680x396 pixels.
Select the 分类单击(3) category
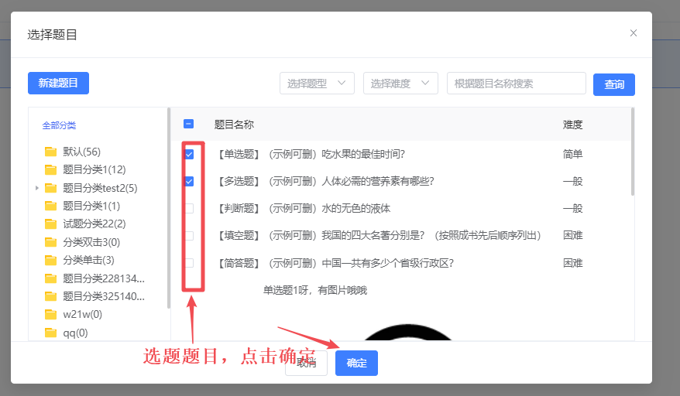tap(88, 260)
